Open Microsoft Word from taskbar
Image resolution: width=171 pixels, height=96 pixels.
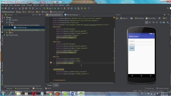click(x=73, y=94)
